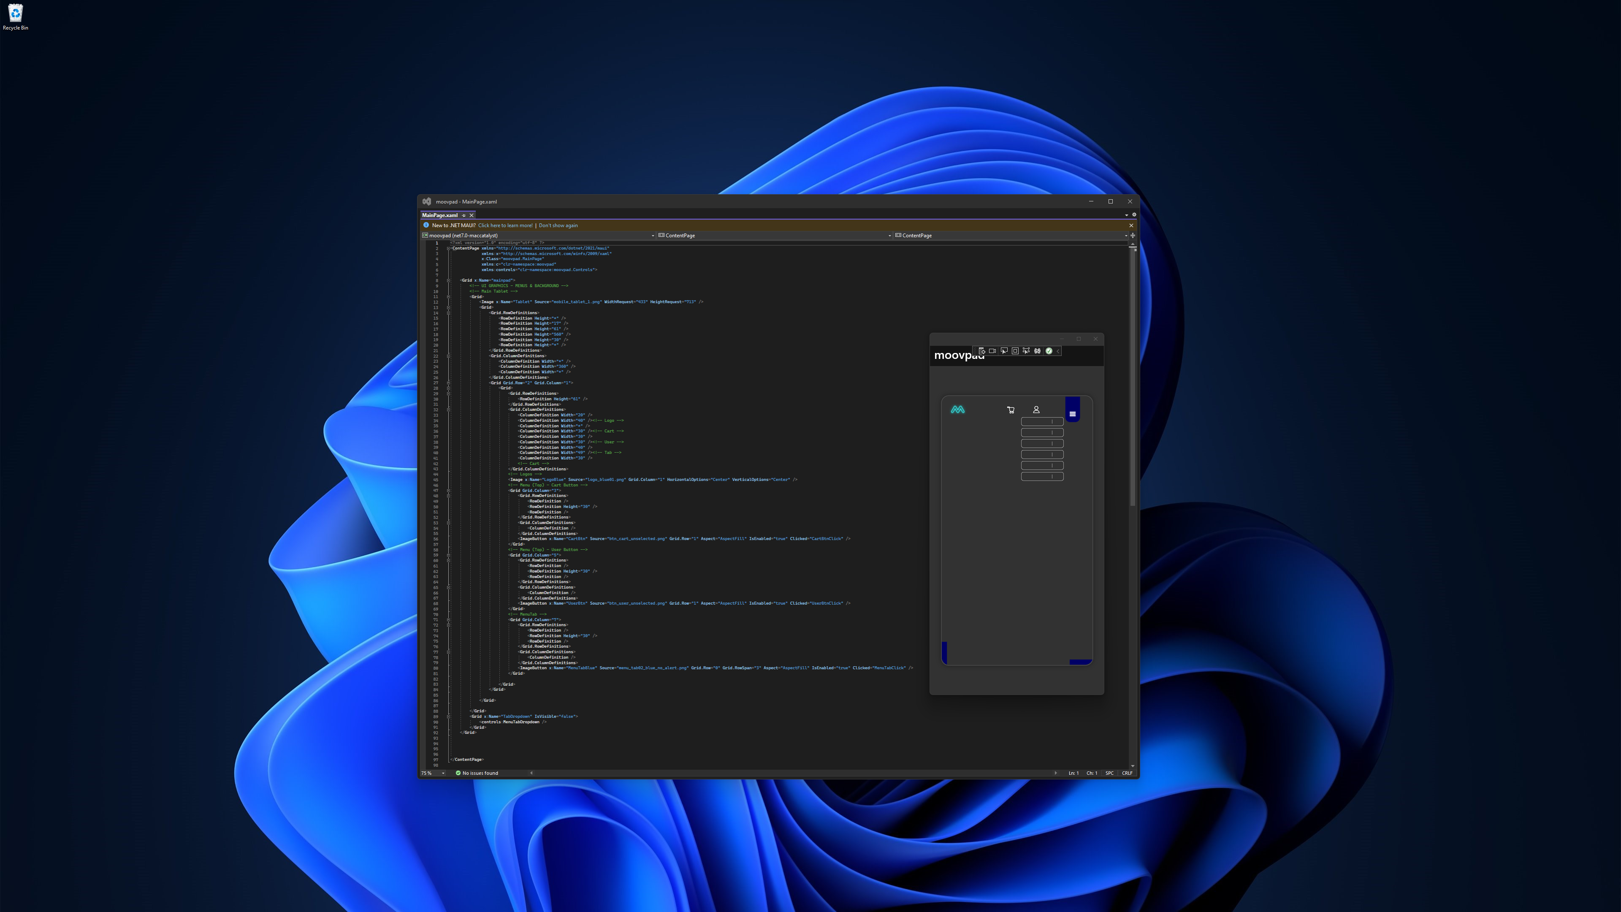Image resolution: width=1621 pixels, height=912 pixels.
Task: Click the blue info icon in notification bar
Action: point(426,225)
